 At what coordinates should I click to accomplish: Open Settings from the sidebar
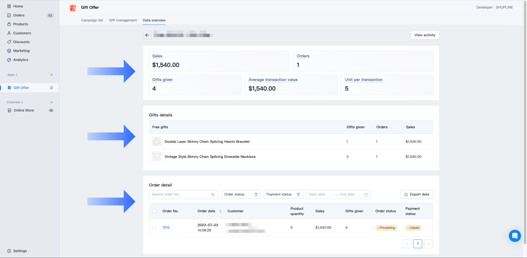(20, 251)
